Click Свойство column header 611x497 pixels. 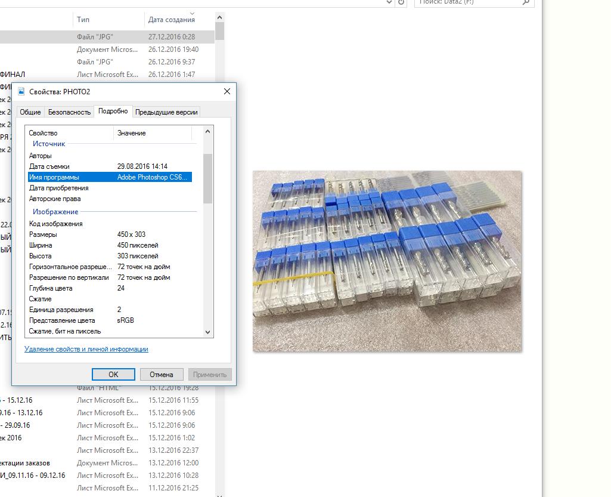(70, 133)
